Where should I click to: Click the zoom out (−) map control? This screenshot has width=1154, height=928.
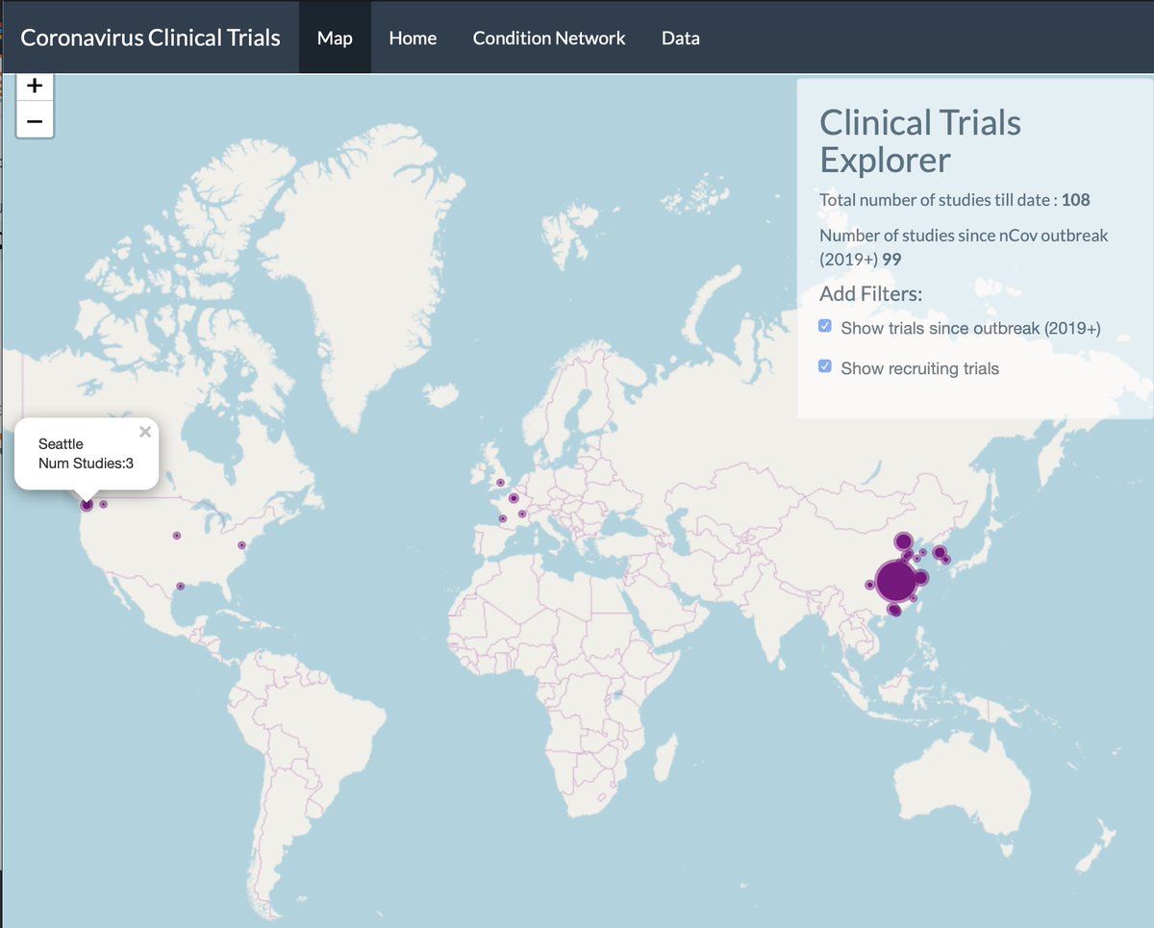point(35,121)
